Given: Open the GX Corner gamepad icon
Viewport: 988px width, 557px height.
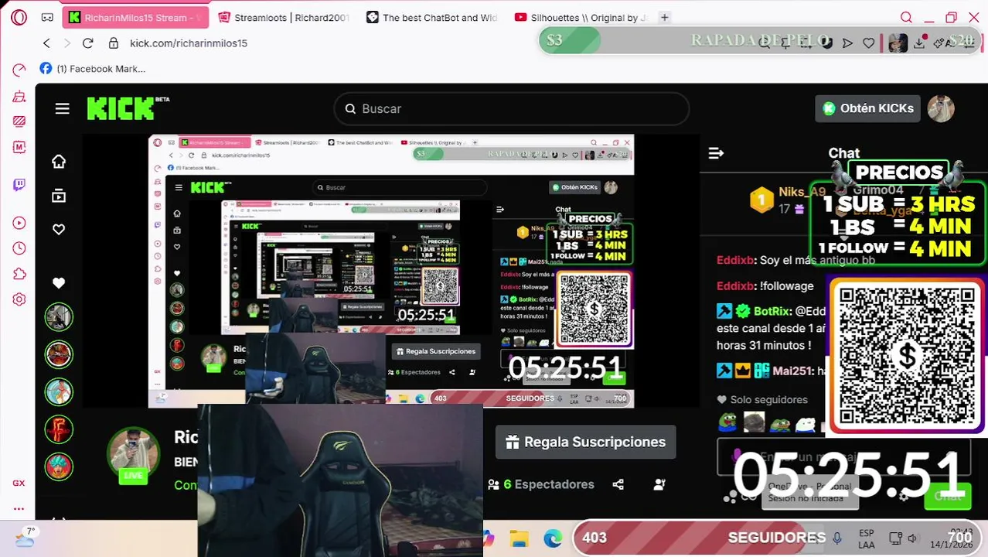Looking at the screenshot, I should tap(47, 17).
